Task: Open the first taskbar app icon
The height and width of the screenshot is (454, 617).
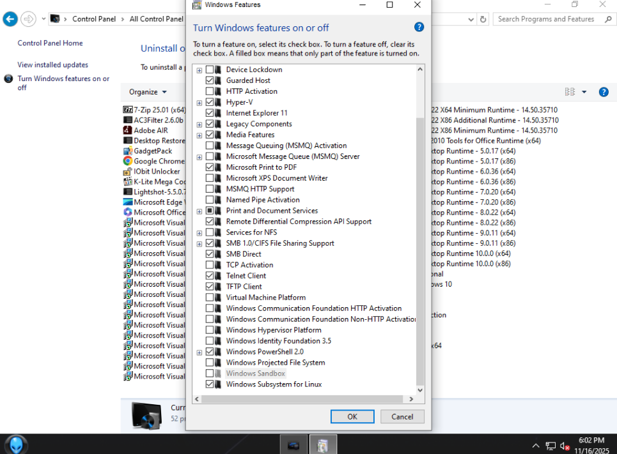Action: [293, 444]
